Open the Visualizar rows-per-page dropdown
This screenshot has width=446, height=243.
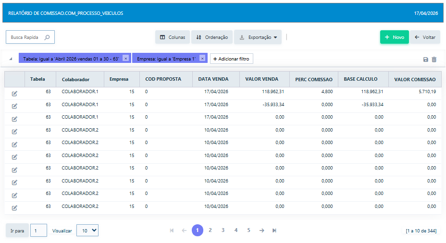point(87,231)
